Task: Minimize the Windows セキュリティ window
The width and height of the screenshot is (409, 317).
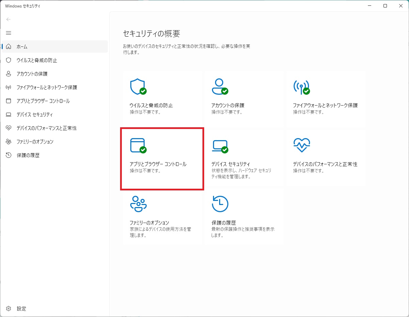Action: click(370, 6)
